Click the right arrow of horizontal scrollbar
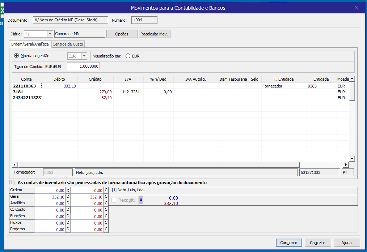Image resolution: width=367 pixels, height=252 pixels. point(346,165)
